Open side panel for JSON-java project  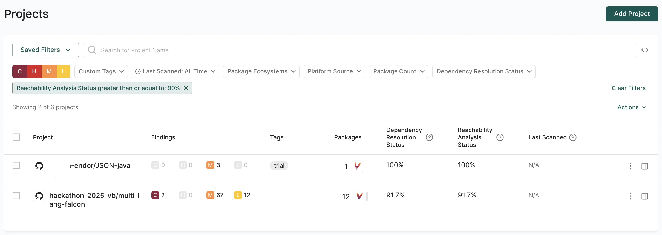point(645,166)
